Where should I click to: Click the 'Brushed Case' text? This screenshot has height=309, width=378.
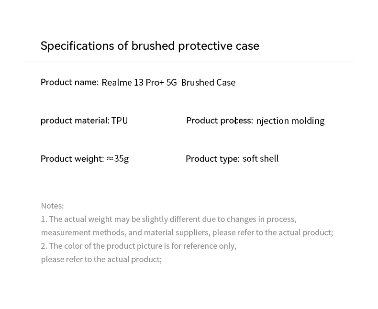click(208, 82)
